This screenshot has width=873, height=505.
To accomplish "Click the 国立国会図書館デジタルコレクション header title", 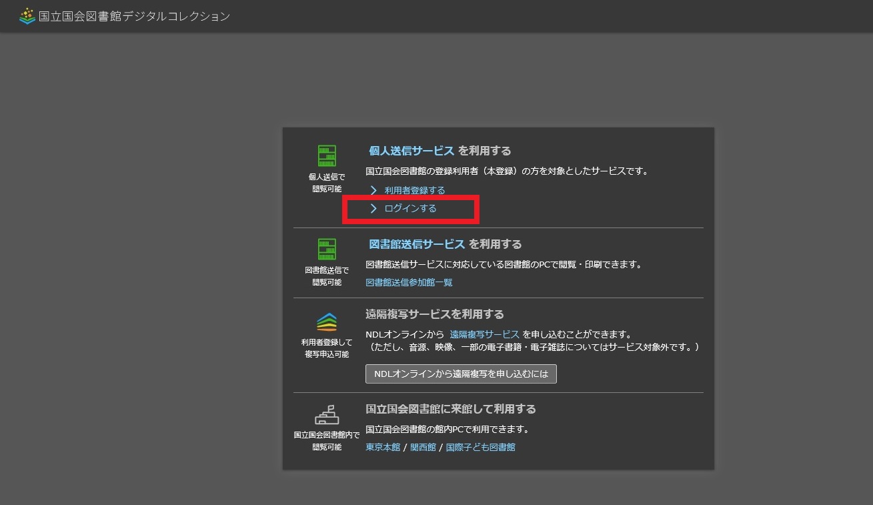I will pos(134,16).
